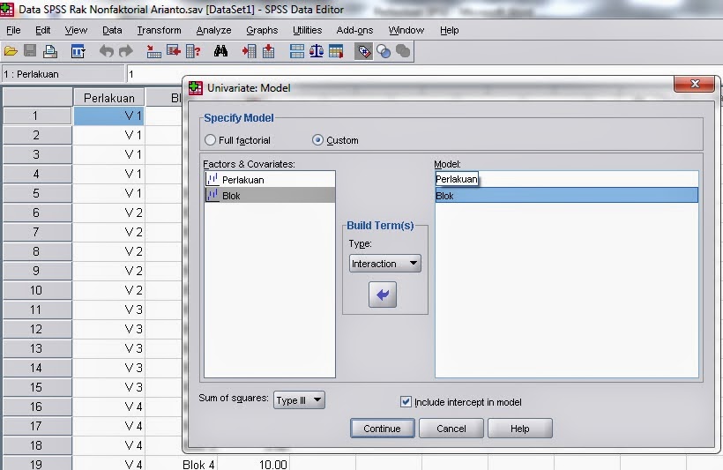
Task: Open the Edit menu
Action: pyautogui.click(x=43, y=30)
